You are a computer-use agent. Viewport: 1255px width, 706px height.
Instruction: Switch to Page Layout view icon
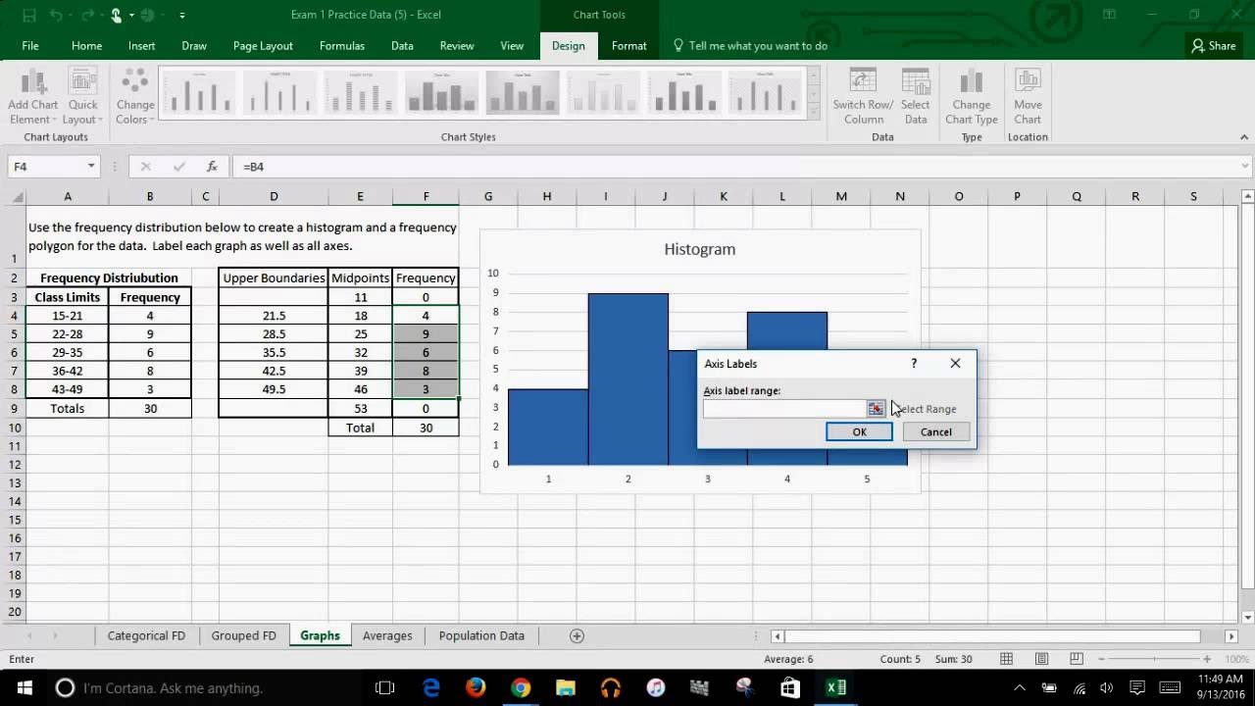pos(1042,659)
